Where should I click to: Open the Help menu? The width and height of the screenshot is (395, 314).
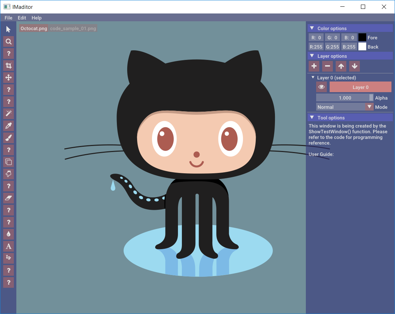(37, 18)
